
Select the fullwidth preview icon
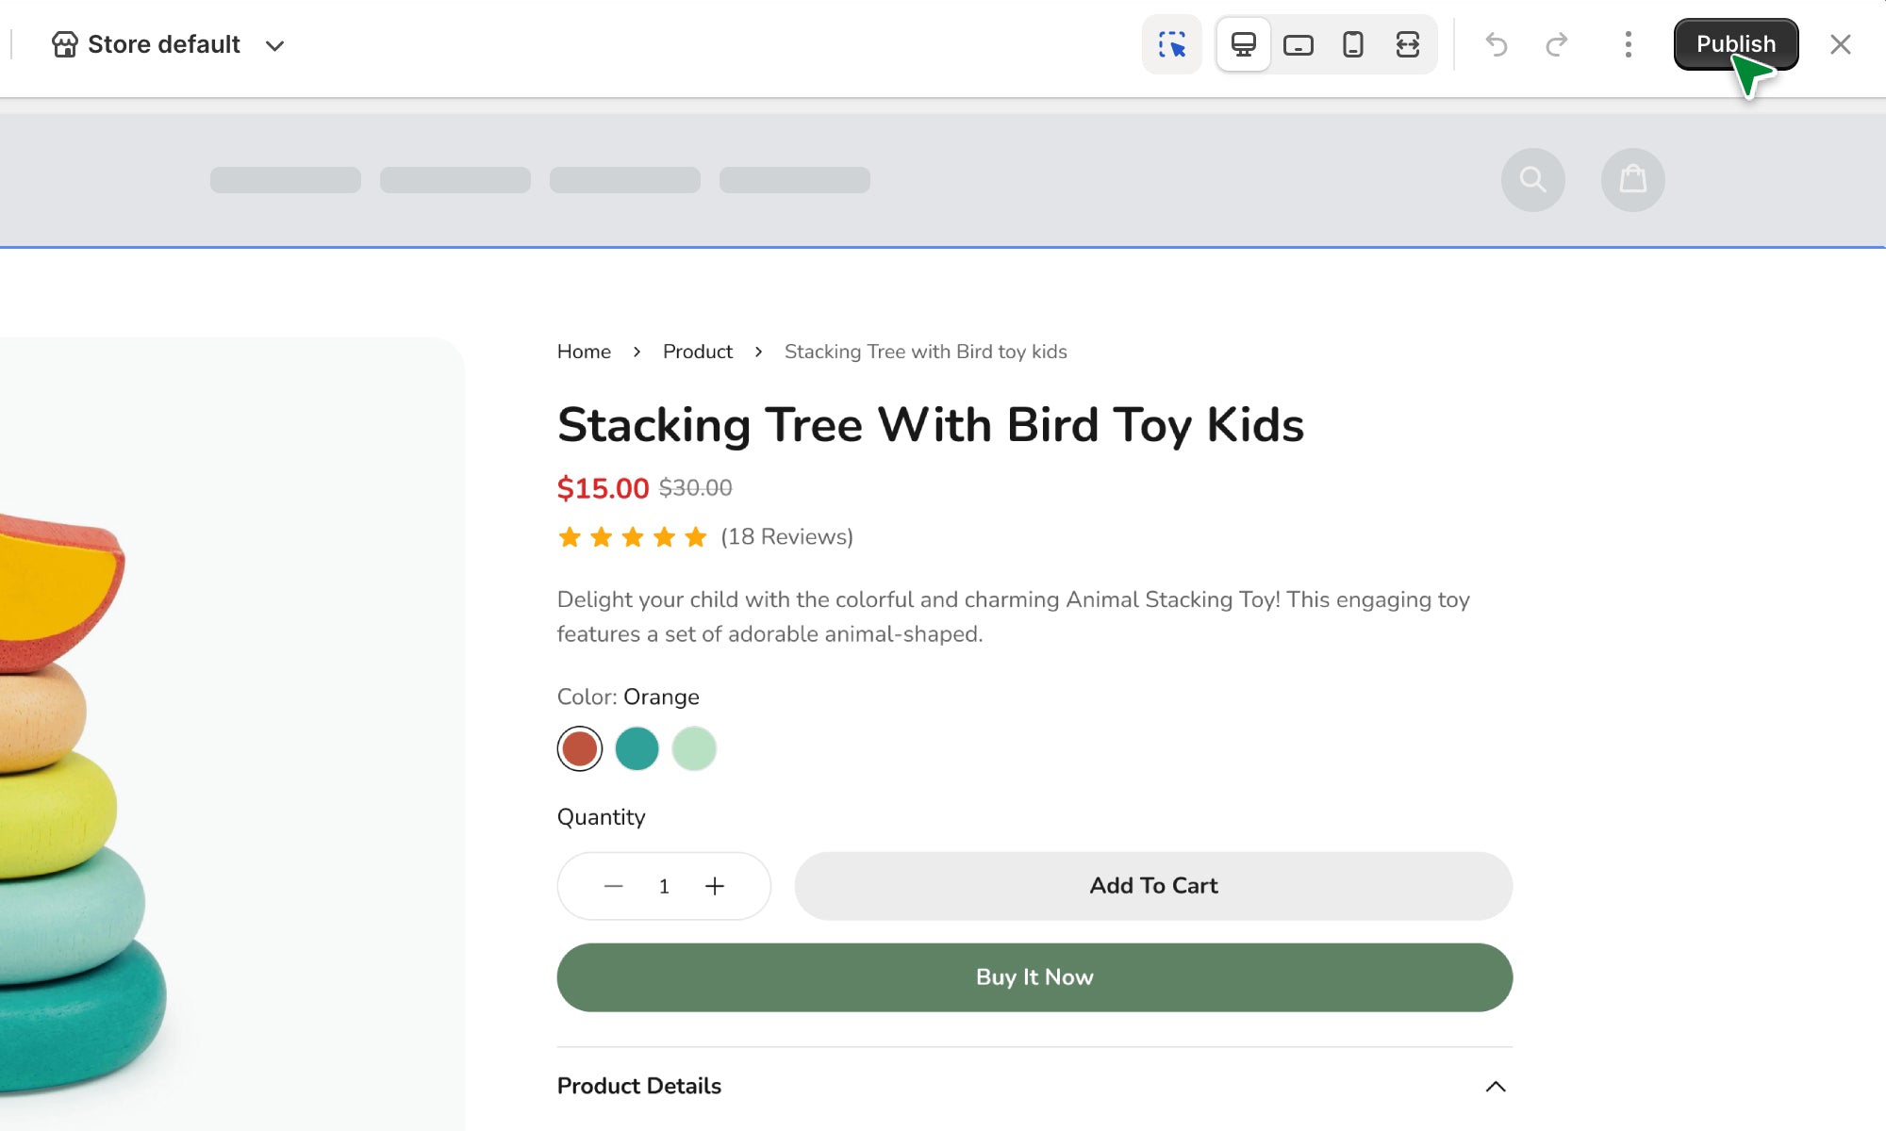point(1407,44)
